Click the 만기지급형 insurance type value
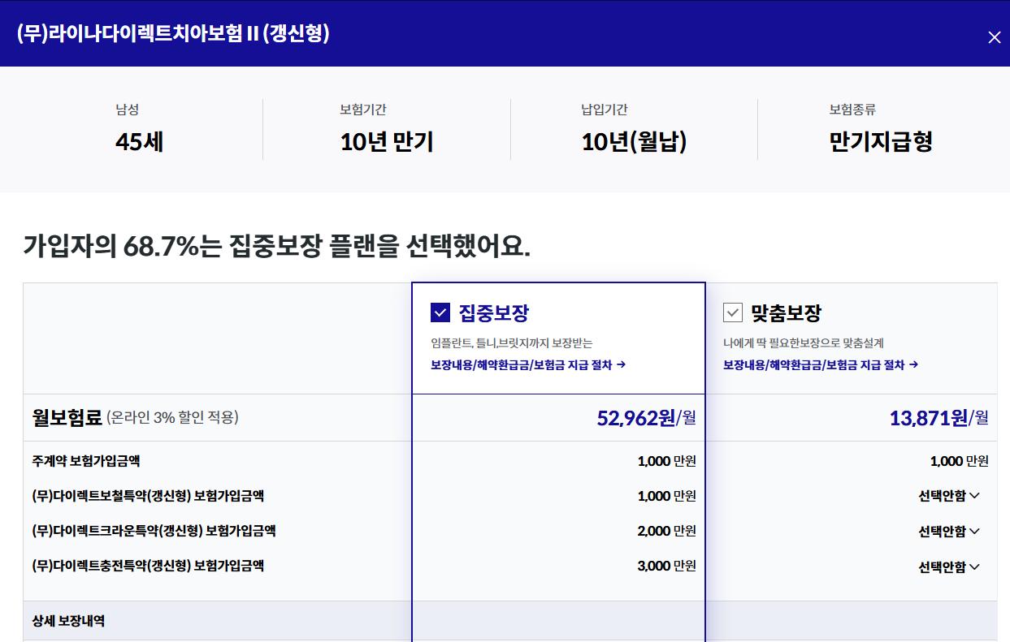The image size is (1010, 642). (880, 142)
